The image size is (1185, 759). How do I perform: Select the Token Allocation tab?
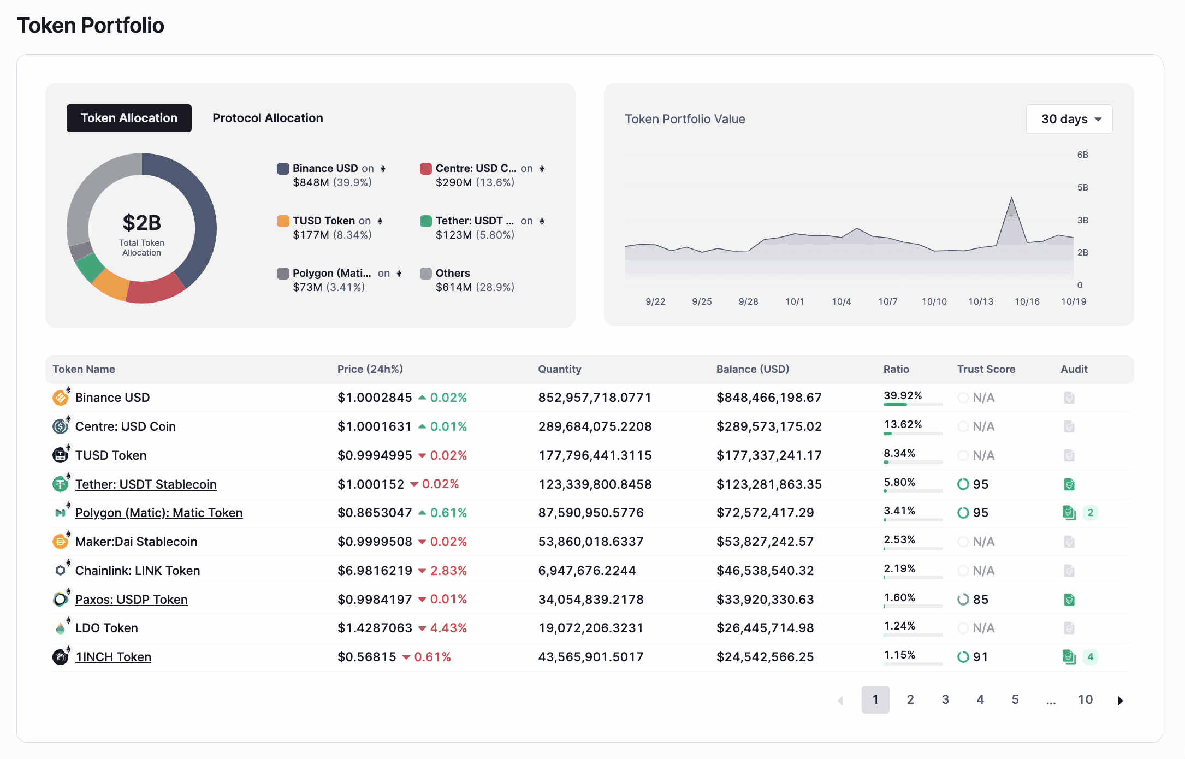coord(129,118)
